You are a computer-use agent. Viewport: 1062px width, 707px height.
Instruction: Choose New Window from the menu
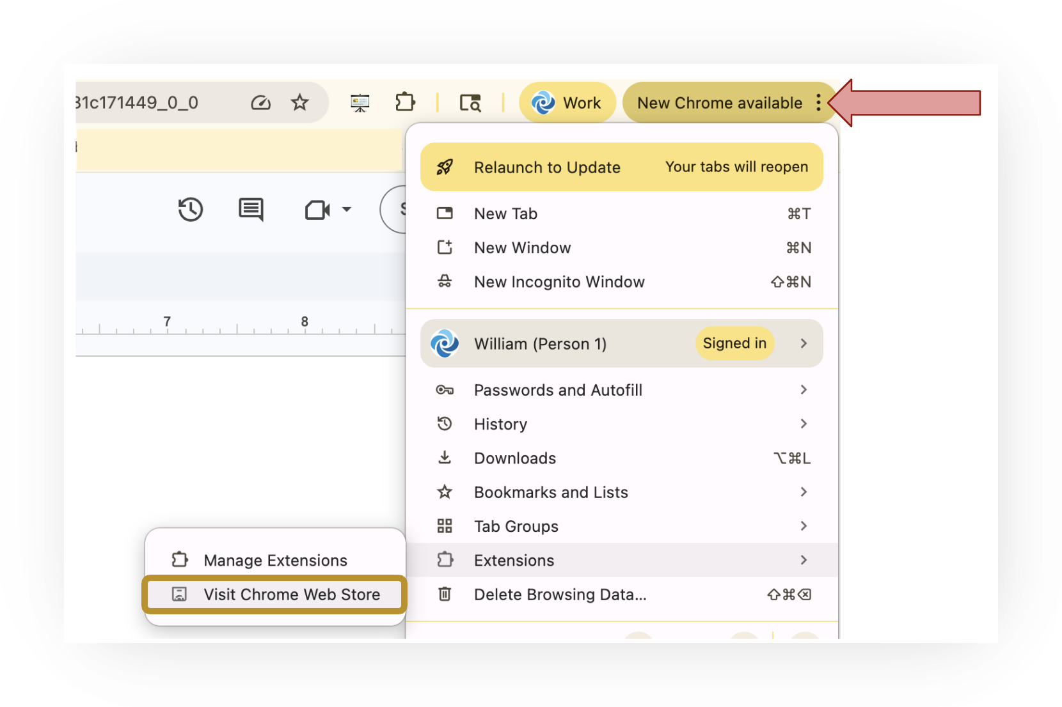click(x=622, y=247)
